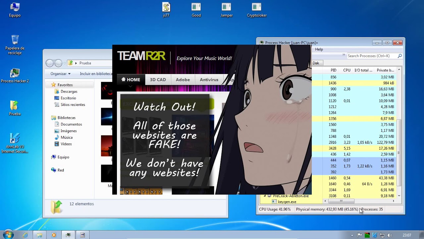Open the Help menu in Process Hacker
Screen dimensions: 424x239
[x=319, y=49]
